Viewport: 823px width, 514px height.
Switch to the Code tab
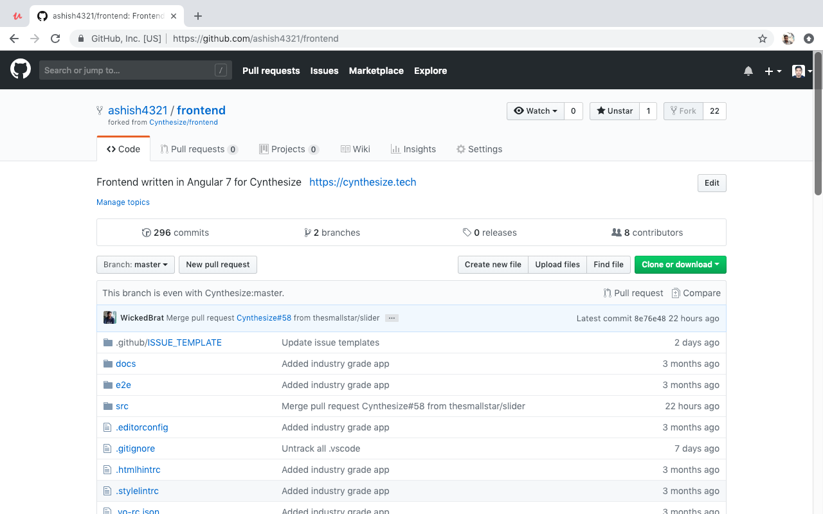[123, 149]
